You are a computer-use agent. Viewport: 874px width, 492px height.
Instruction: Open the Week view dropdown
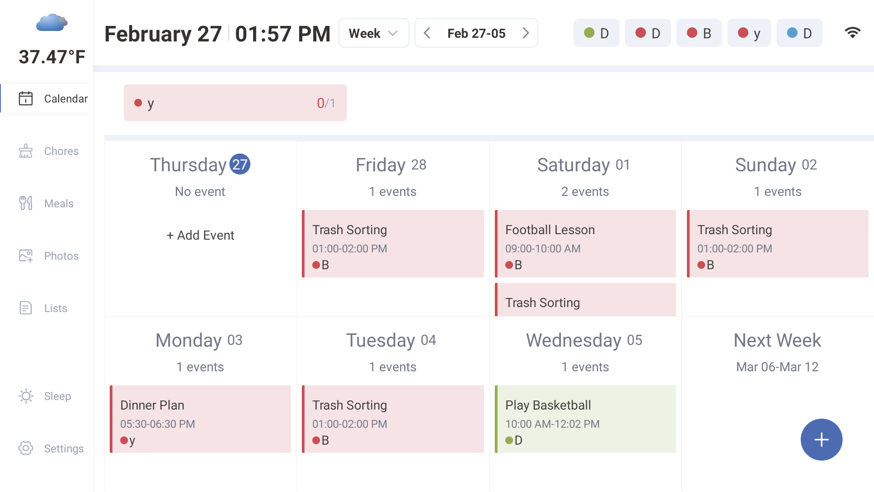373,32
